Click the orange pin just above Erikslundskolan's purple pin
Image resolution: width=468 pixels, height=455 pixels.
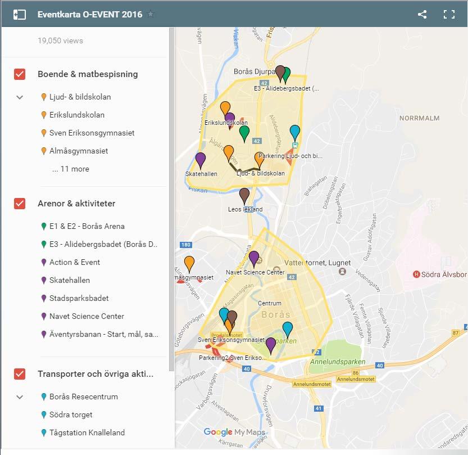coord(225,108)
